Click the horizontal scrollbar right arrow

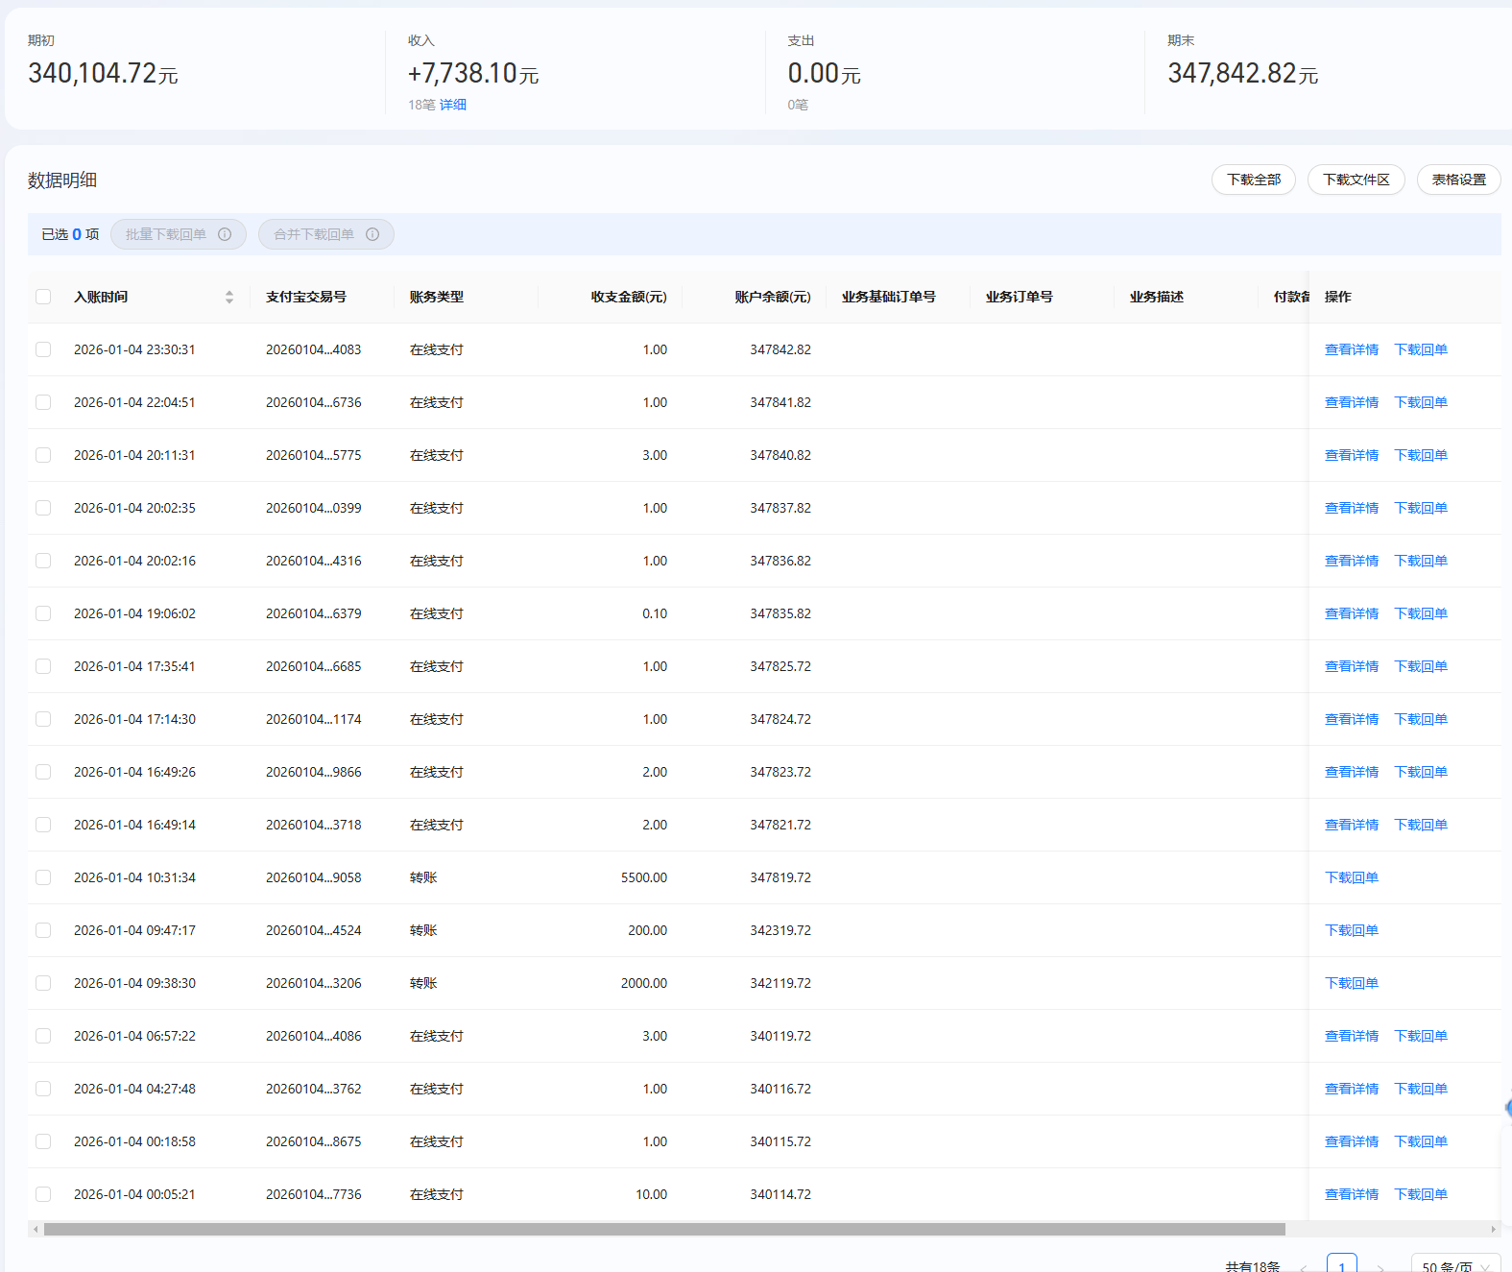pyautogui.click(x=1493, y=1229)
